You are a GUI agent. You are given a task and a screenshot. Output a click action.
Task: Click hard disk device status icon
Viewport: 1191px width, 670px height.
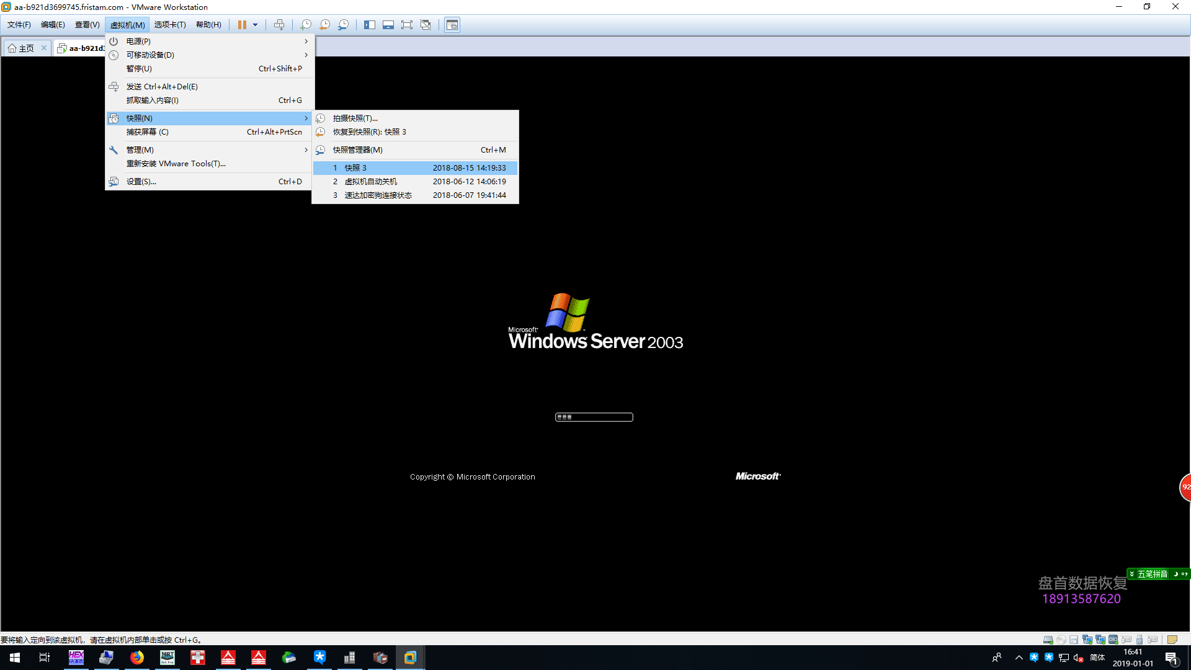(x=1048, y=640)
